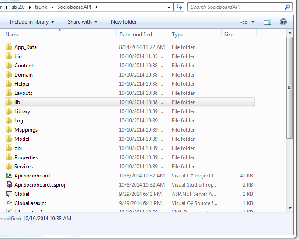This screenshot has height=240, width=299.
Task: Click the Services folder icon
Action: point(9,166)
